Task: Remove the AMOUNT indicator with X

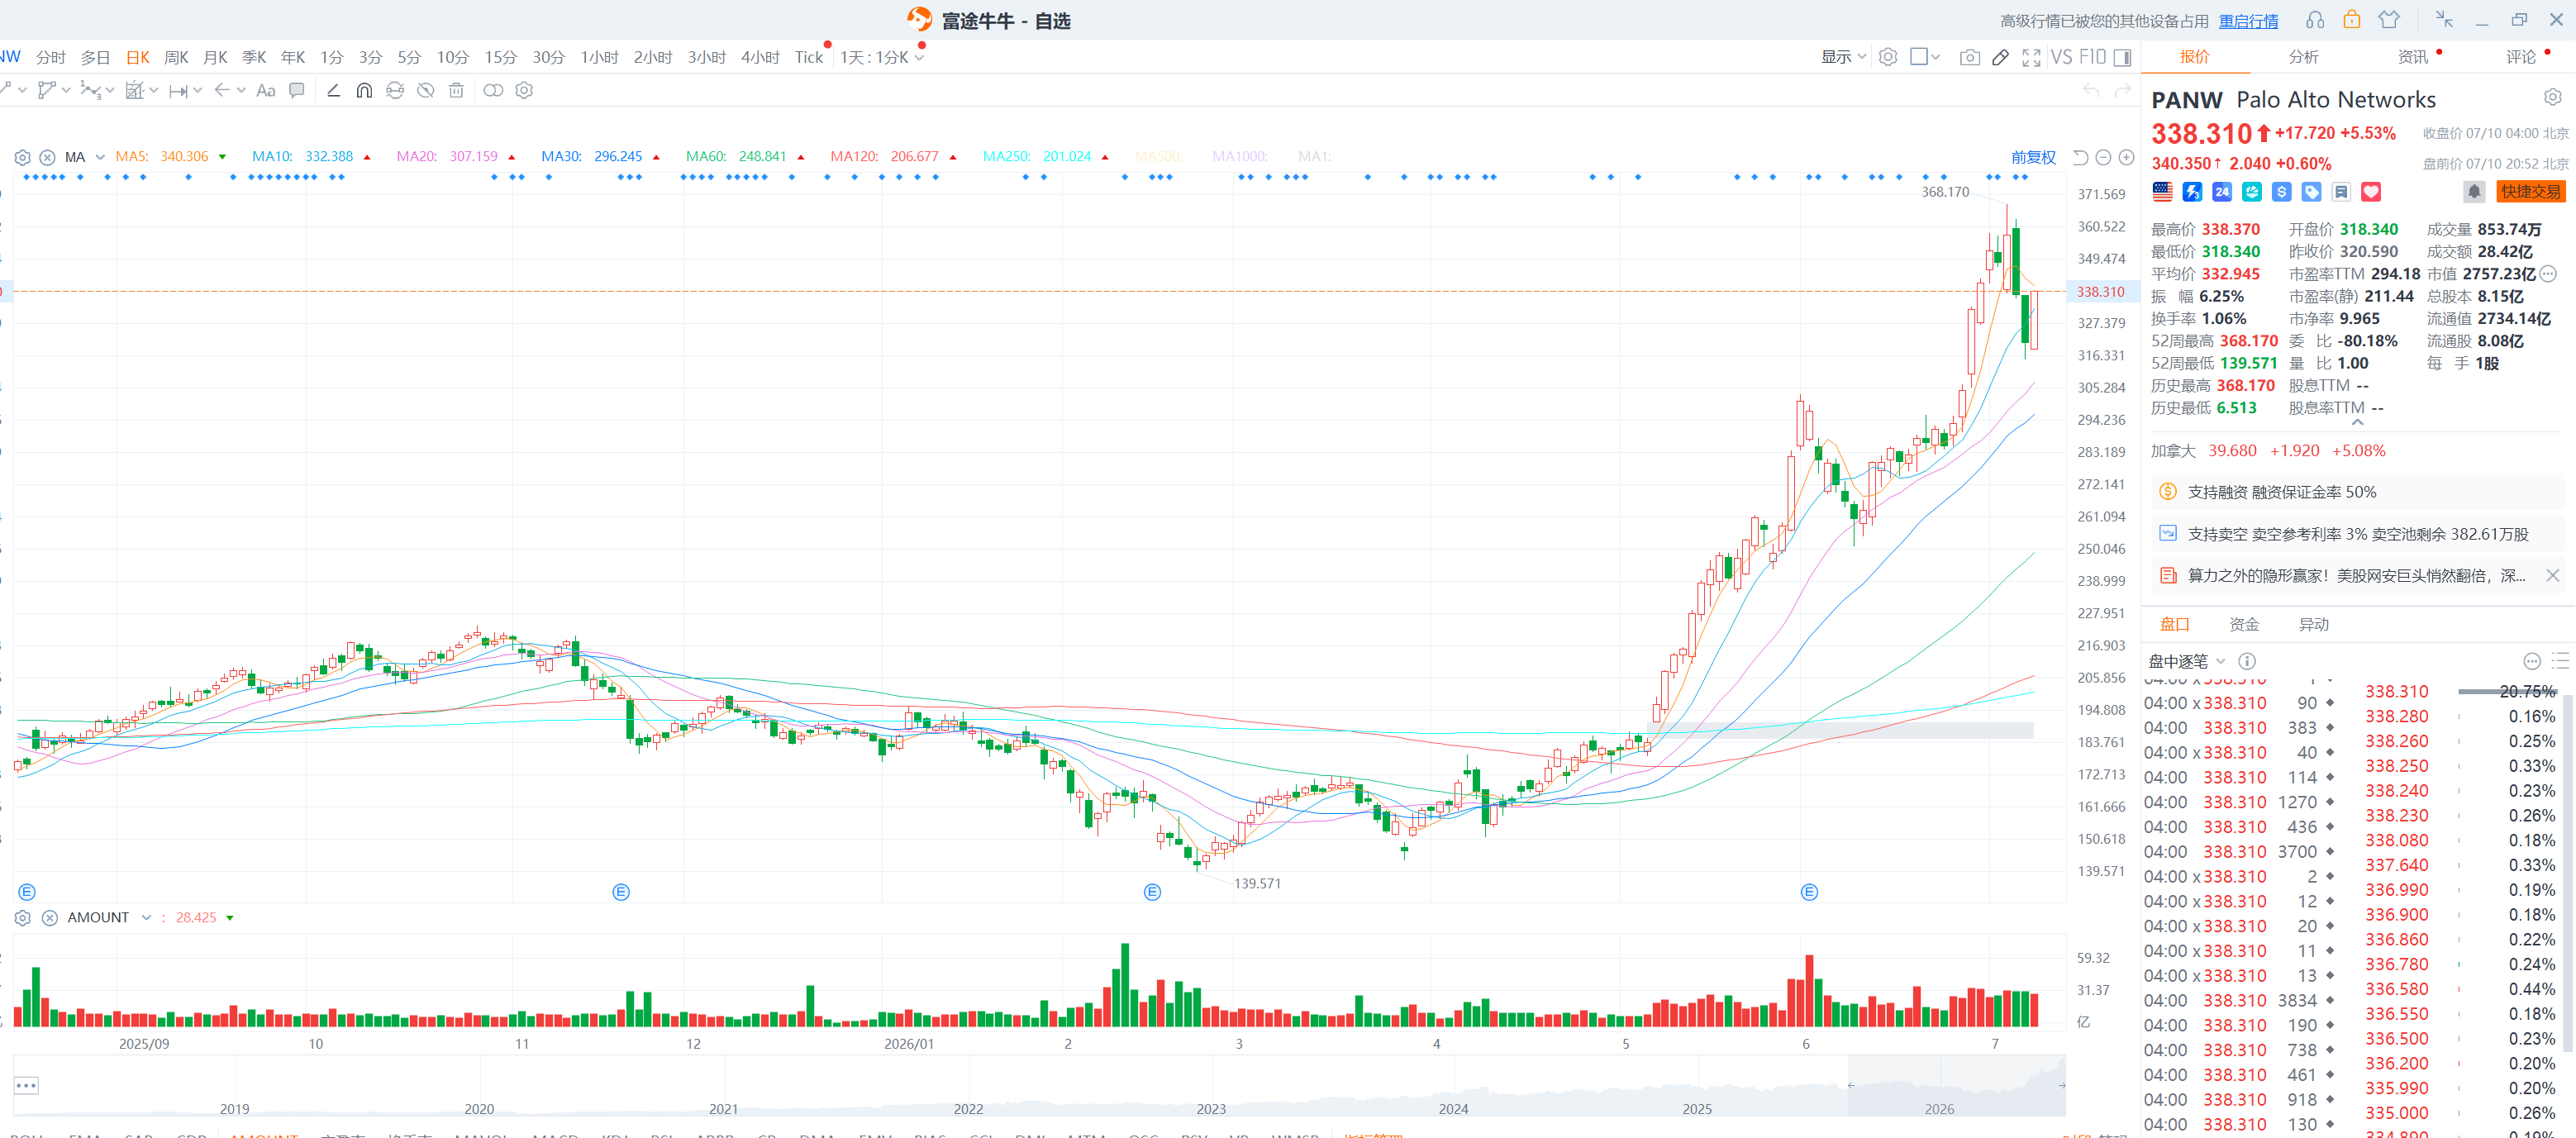Action: coord(49,917)
